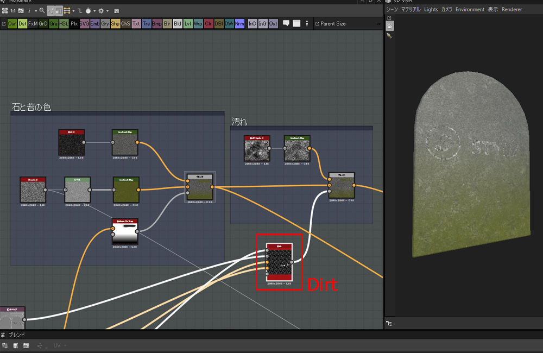Click the italic i info display icon
Viewport: 543px width, 353px height.
tap(29, 11)
